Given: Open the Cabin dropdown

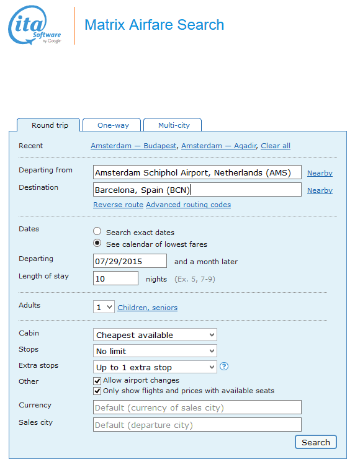Looking at the screenshot, I should [155, 335].
